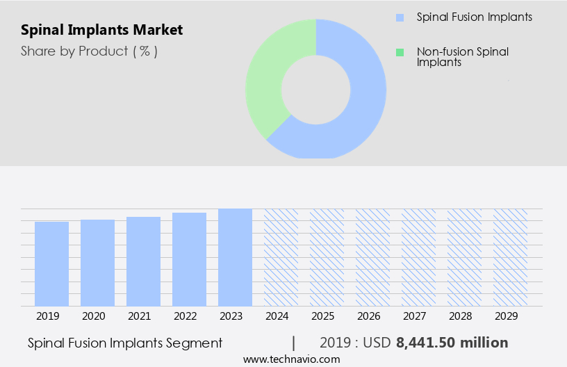Click the 2027 axis label

click(415, 316)
